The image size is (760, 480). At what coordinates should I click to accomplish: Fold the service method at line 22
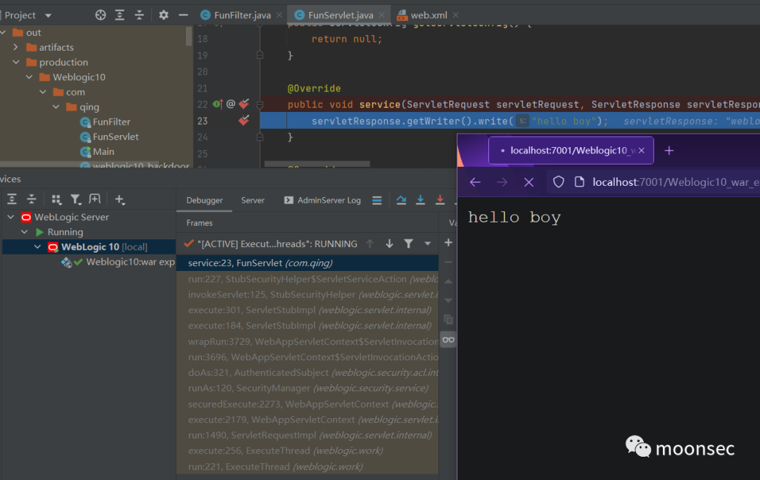click(x=260, y=104)
